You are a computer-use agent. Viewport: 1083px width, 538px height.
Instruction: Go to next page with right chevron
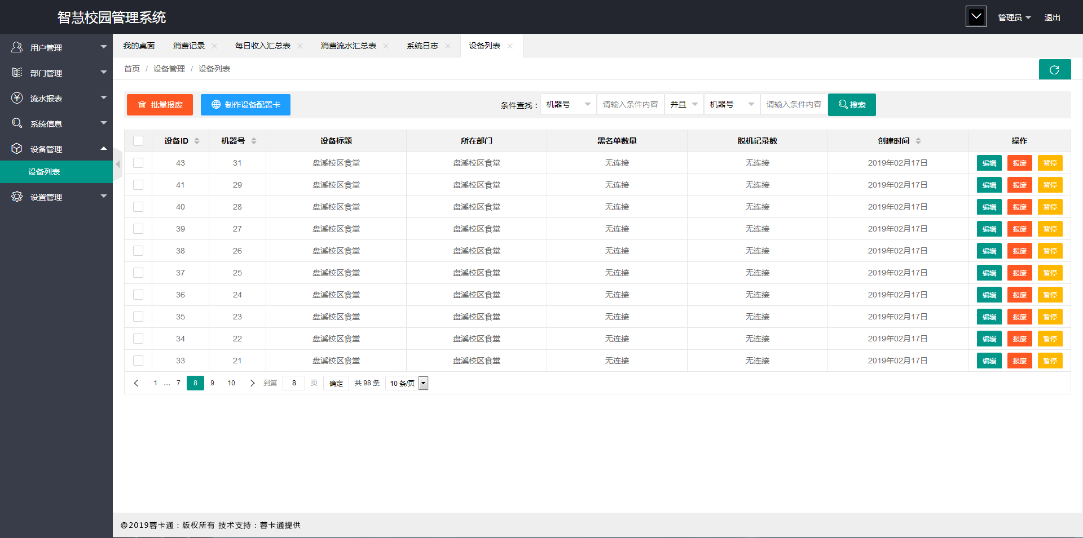[x=252, y=383]
